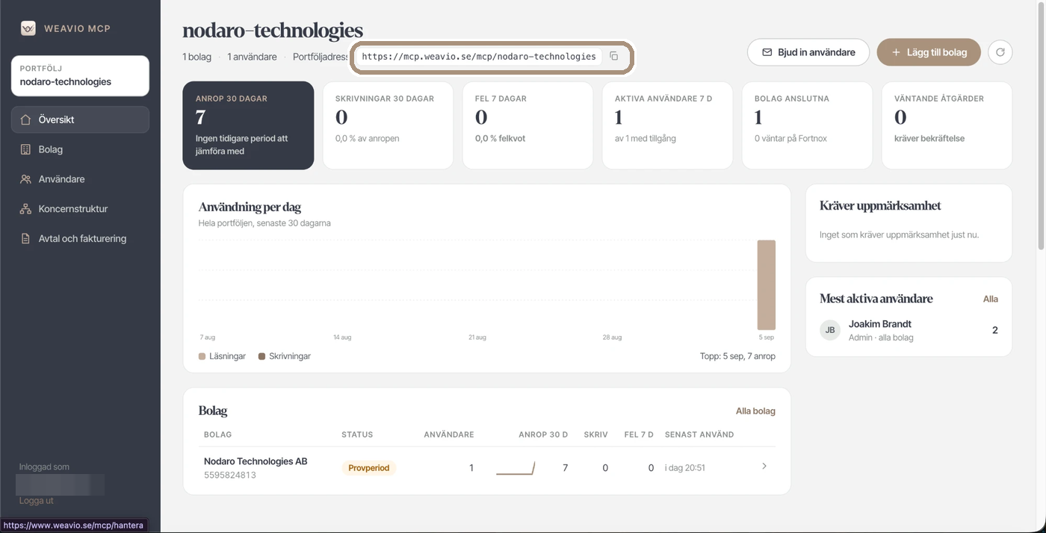This screenshot has height=533, width=1046.
Task: Click the Provperiod status badge
Action: click(369, 468)
